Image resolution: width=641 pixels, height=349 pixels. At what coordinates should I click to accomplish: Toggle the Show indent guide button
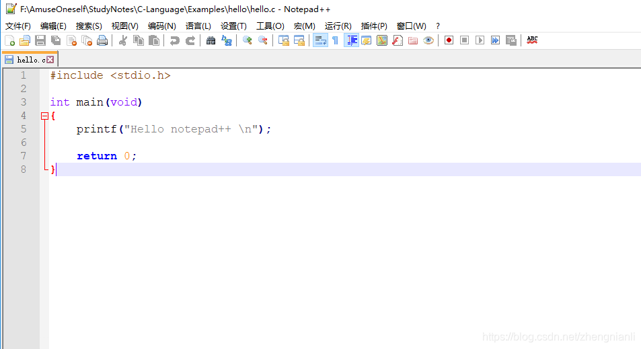coord(351,40)
